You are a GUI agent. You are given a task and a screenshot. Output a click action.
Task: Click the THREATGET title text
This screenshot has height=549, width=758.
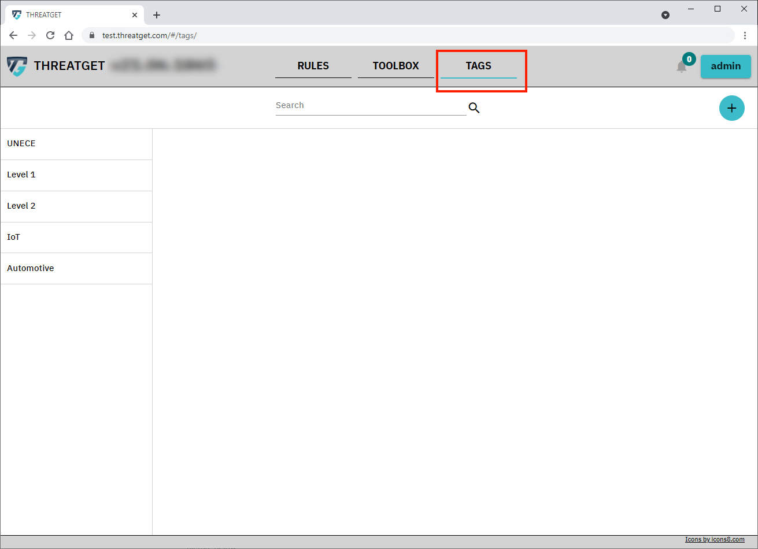click(x=69, y=66)
